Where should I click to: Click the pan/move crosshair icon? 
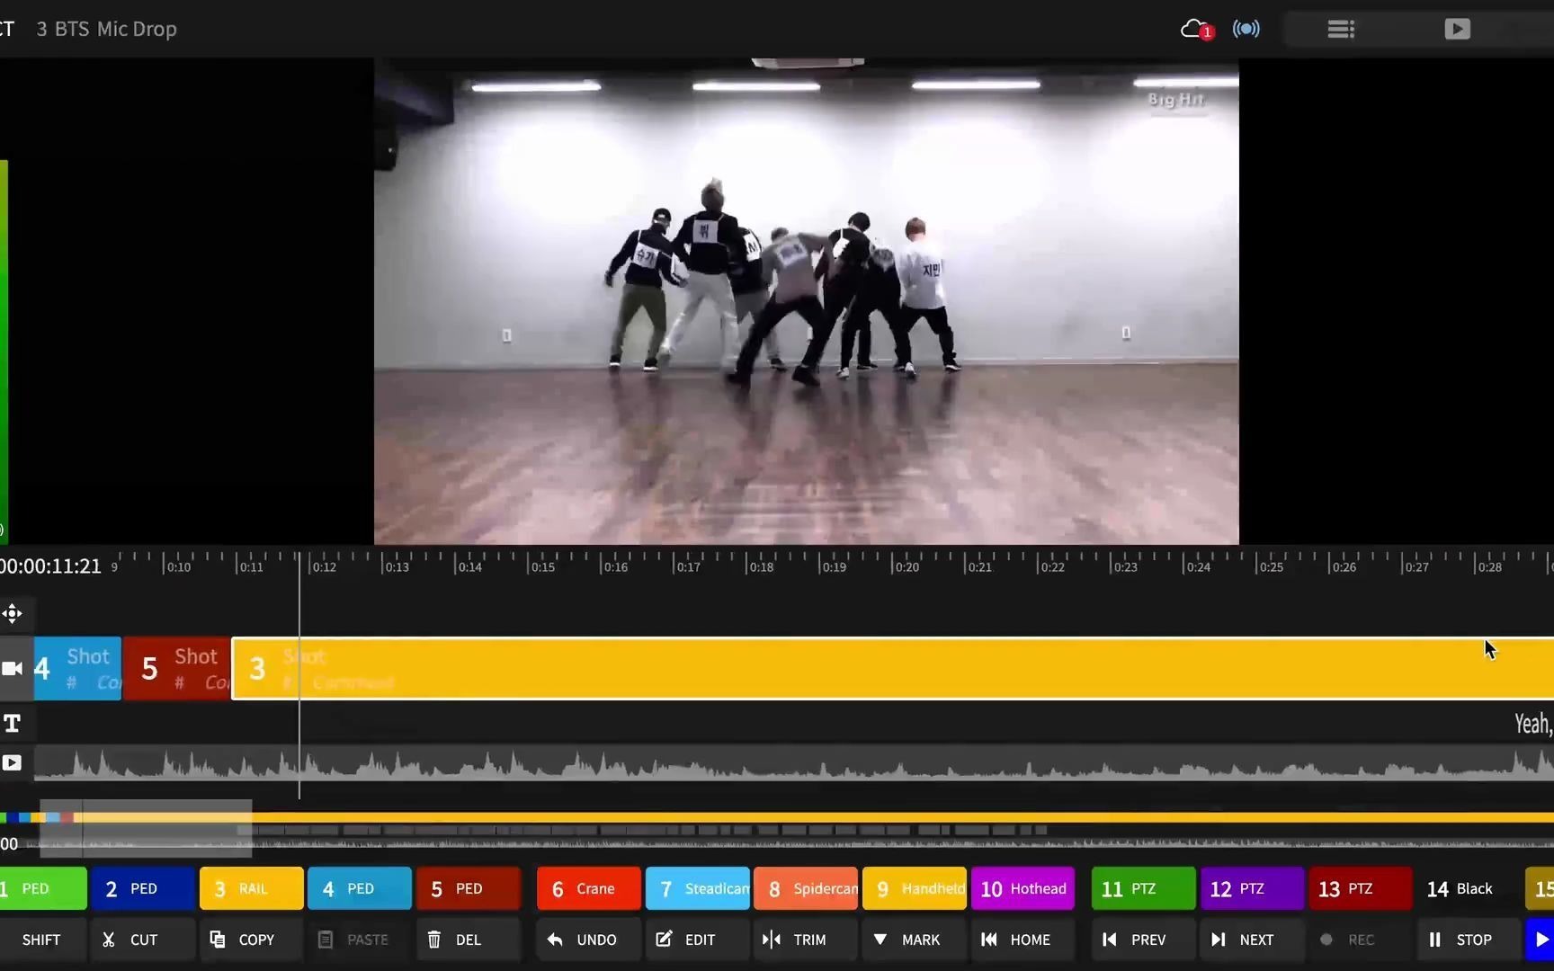point(13,612)
